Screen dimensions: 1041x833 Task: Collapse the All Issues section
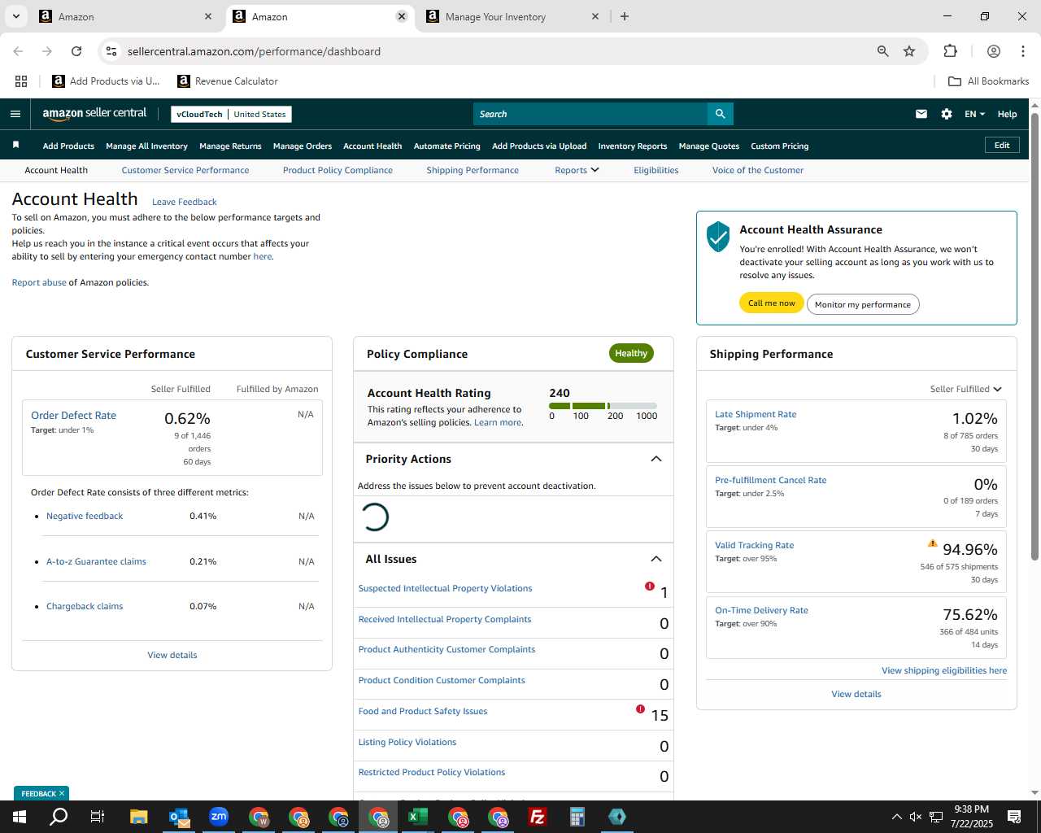656,559
